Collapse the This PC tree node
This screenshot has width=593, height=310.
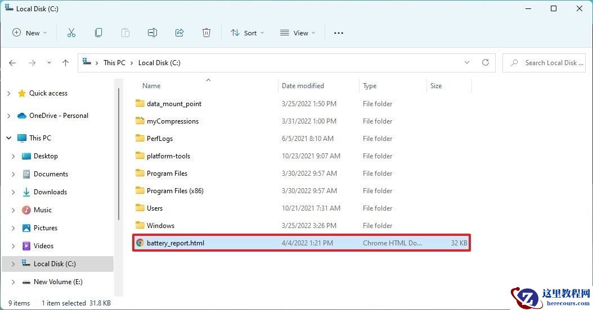[x=8, y=138]
